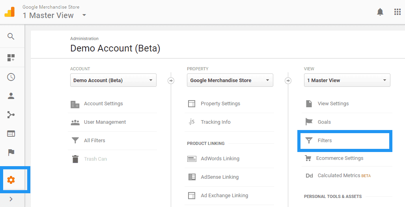This screenshot has height=207, width=405.
Task: Open the search icon in the sidebar
Action: [x=11, y=37]
